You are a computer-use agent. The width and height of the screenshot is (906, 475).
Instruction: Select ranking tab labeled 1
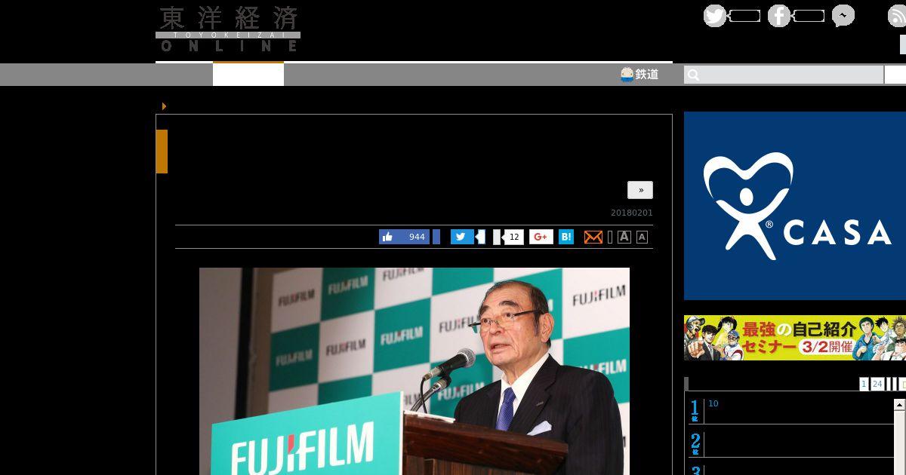click(864, 385)
